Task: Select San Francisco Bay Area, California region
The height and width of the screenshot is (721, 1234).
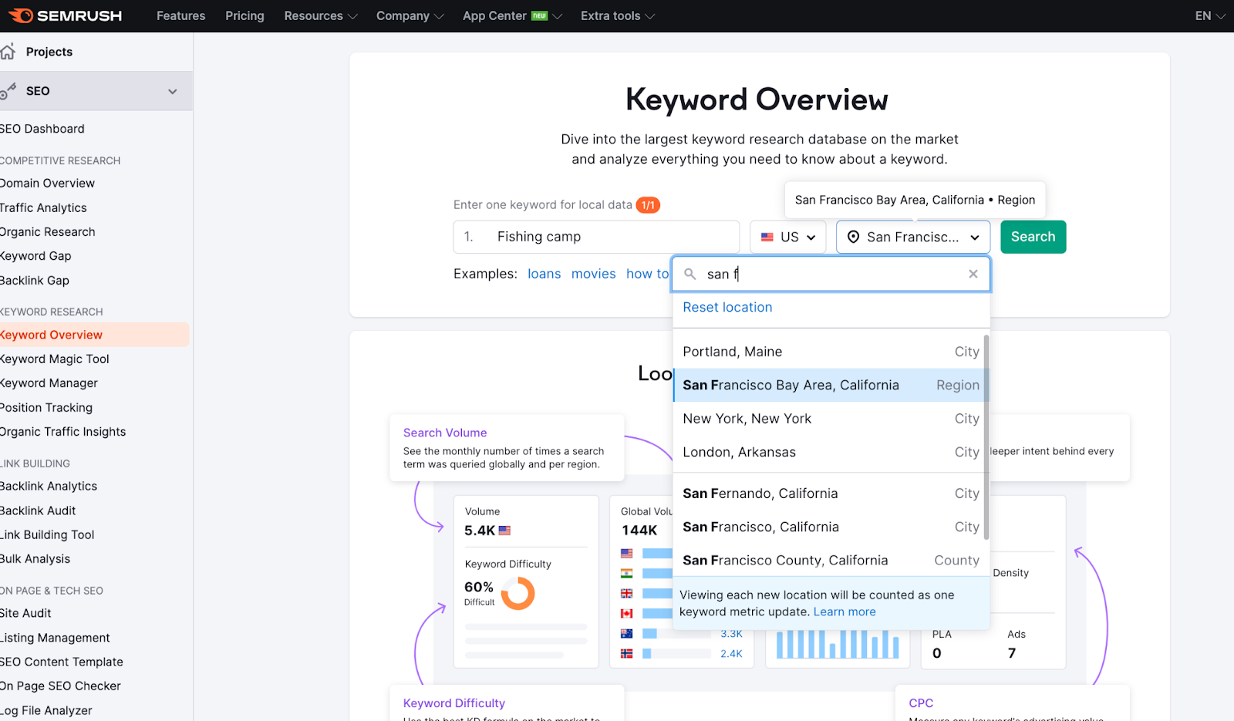Action: tap(831, 385)
